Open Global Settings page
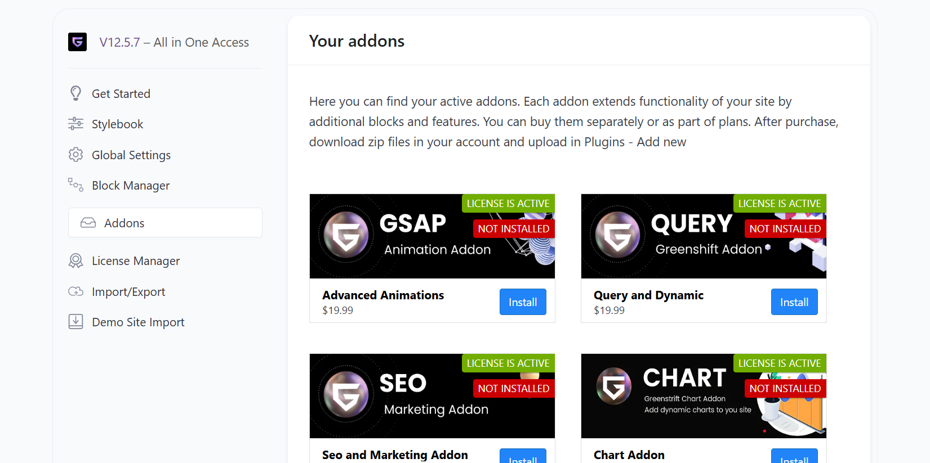The width and height of the screenshot is (930, 463). (x=131, y=155)
